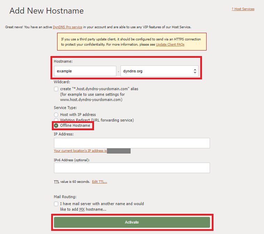This screenshot has width=264, height=234.
Task: Focus the IP Address input field
Action: (132, 143)
